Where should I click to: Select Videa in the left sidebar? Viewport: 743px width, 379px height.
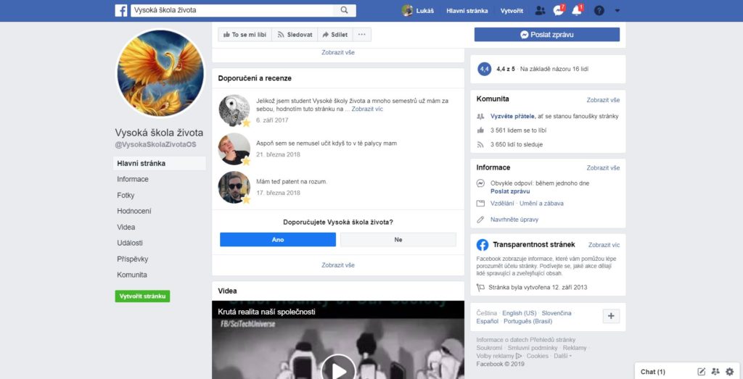click(126, 227)
